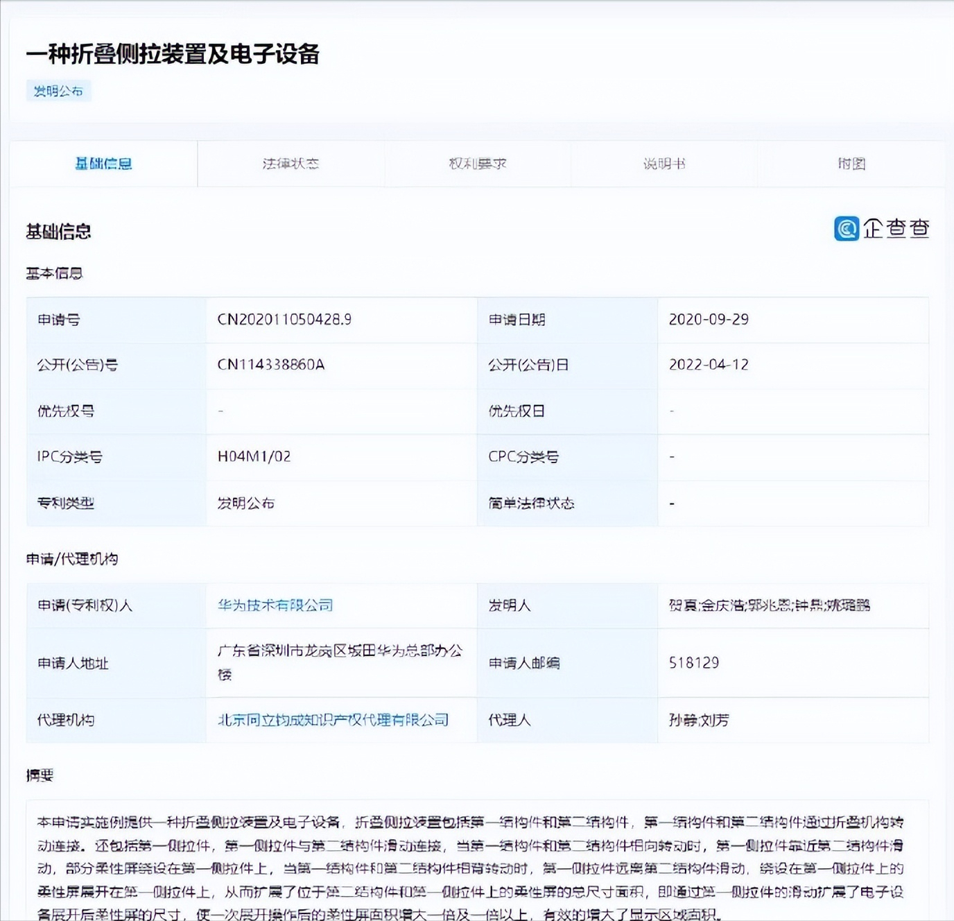This screenshot has height=921, width=954.
Task: Select patent type value 发明公布 in table
Action: pos(246,503)
